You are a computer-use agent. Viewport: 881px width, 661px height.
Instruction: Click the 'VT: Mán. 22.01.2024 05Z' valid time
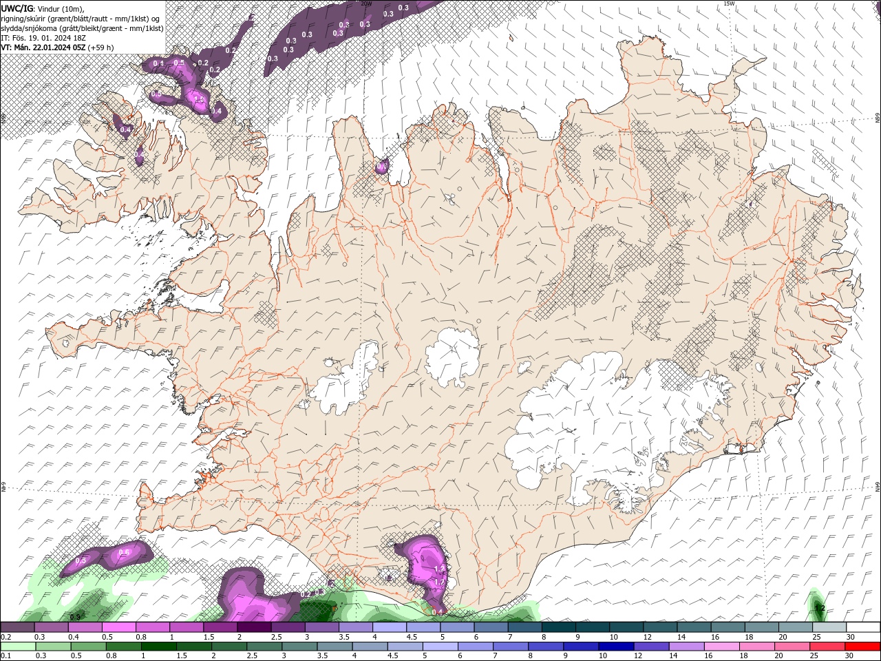[43, 48]
